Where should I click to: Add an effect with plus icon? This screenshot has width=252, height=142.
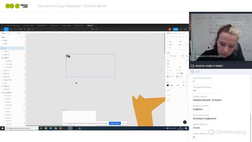187,95
